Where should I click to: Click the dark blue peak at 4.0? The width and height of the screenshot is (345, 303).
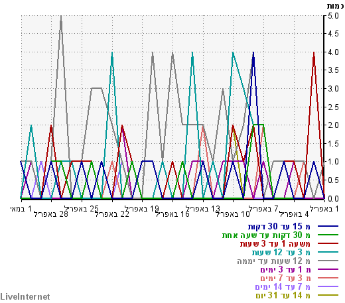[253, 53]
